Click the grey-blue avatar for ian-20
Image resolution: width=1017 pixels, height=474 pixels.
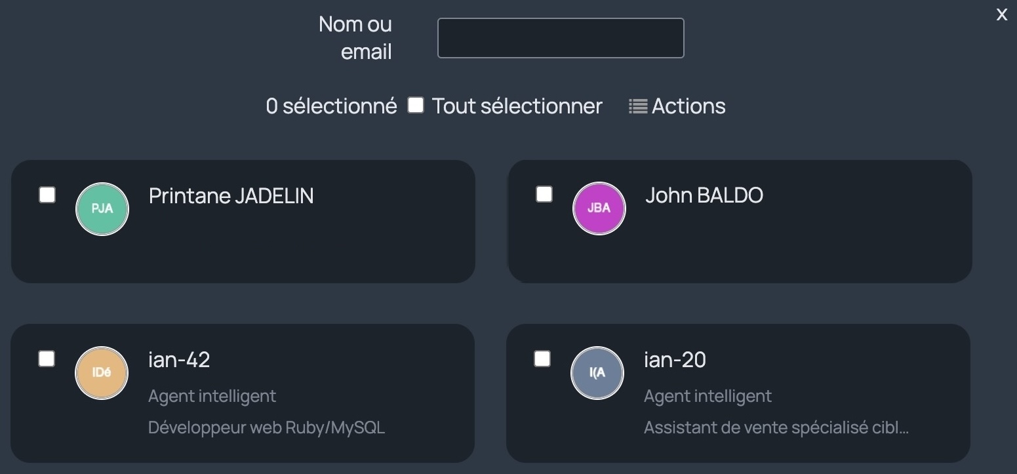pyautogui.click(x=597, y=373)
